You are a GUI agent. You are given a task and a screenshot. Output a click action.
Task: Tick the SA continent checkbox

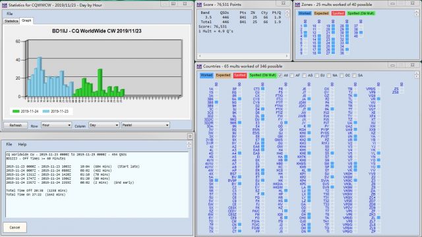[x=354, y=76]
